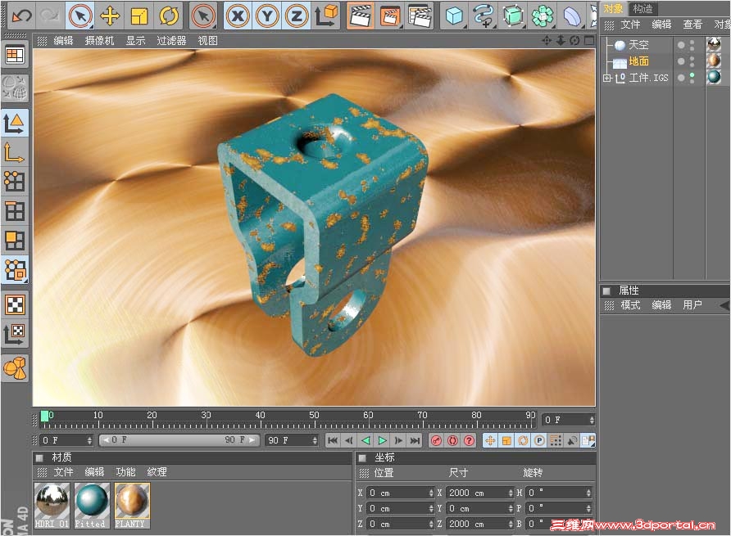
Task: Switch the coordinate system mode icon
Action: (326, 16)
